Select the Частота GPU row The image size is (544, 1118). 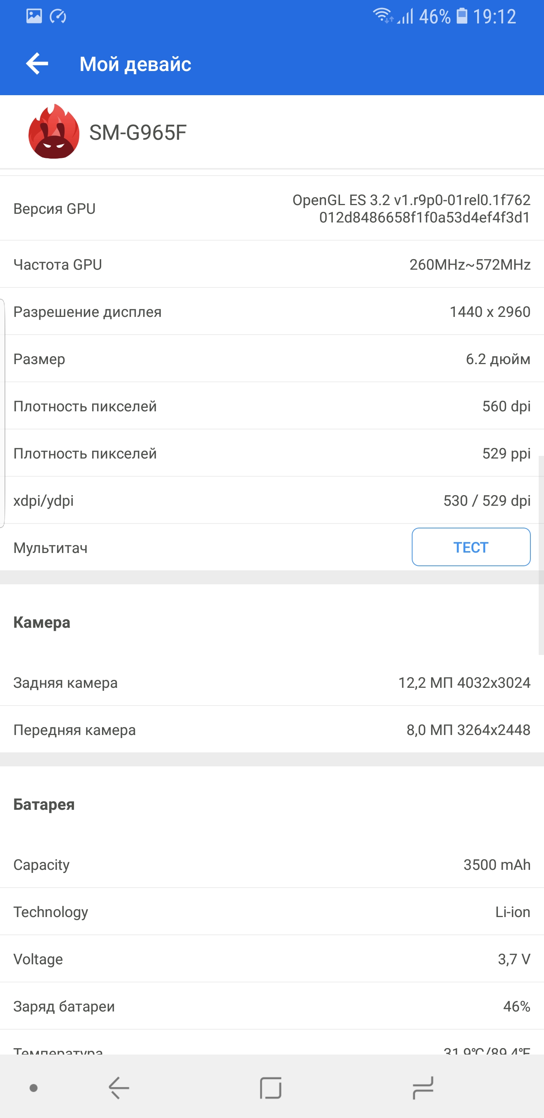point(272,264)
